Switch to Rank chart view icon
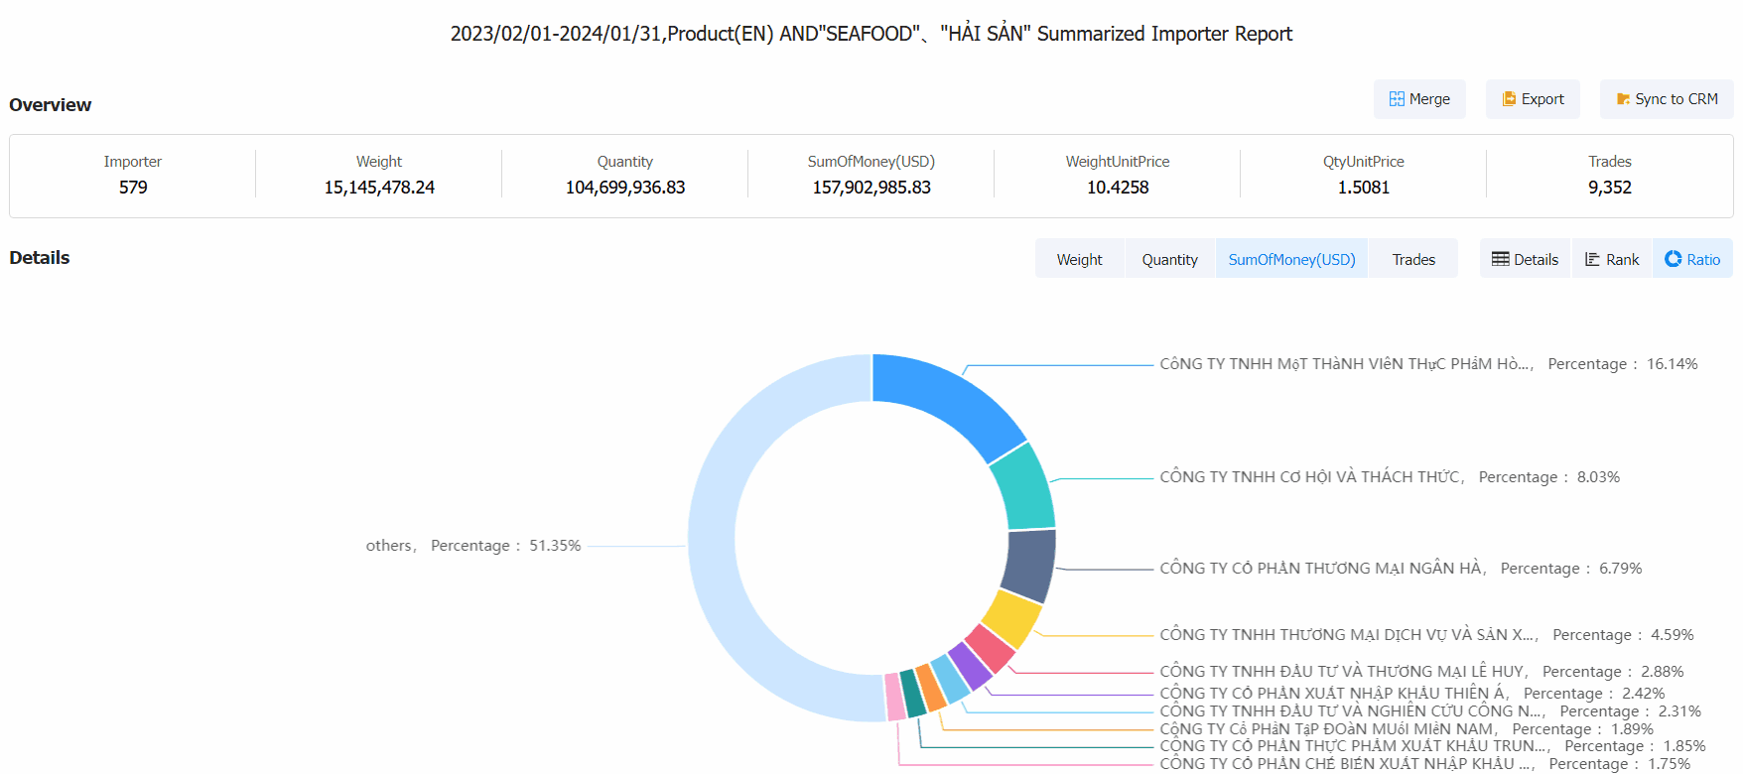Screen dimensions: 1743x774 pyautogui.click(x=1592, y=259)
